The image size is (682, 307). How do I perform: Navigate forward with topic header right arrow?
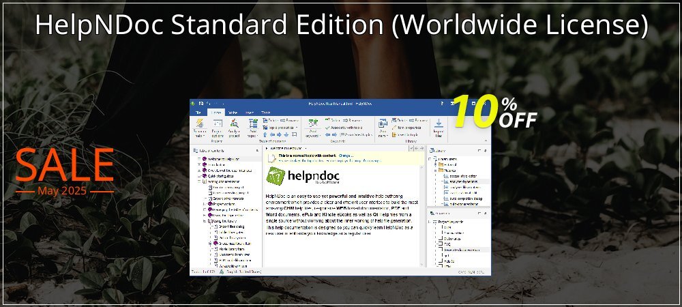[421, 148]
